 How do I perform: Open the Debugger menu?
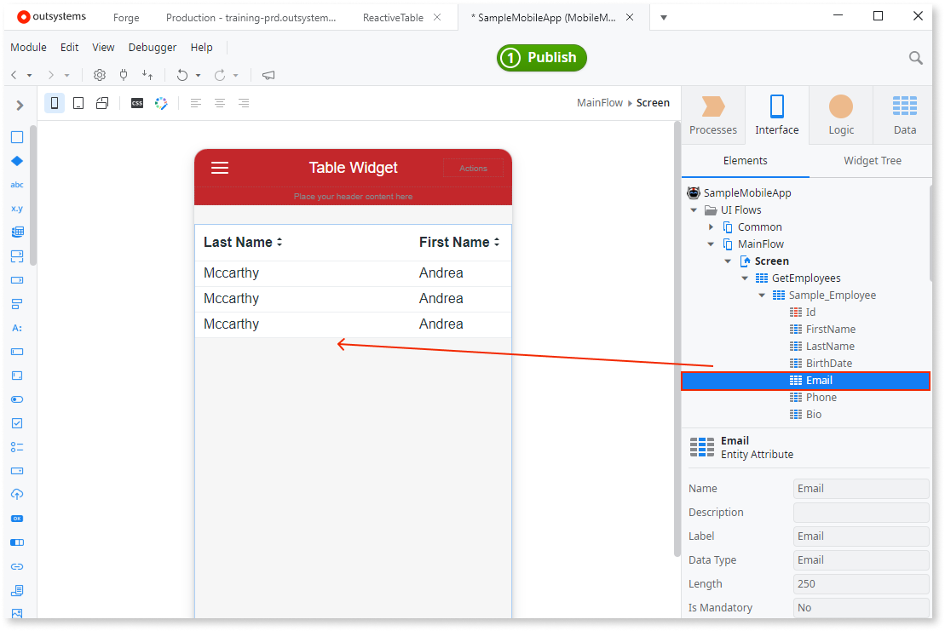pos(153,47)
